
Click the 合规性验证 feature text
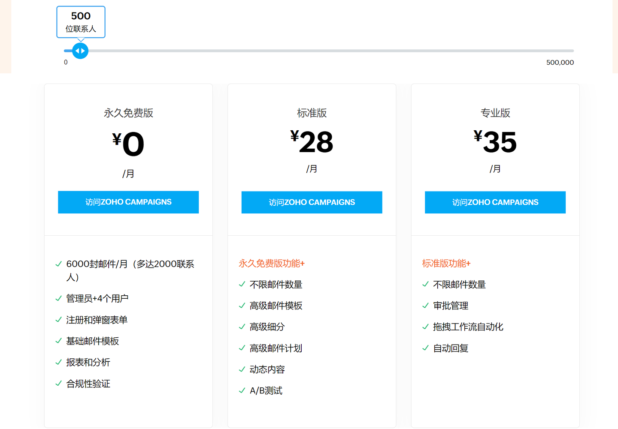(x=88, y=384)
